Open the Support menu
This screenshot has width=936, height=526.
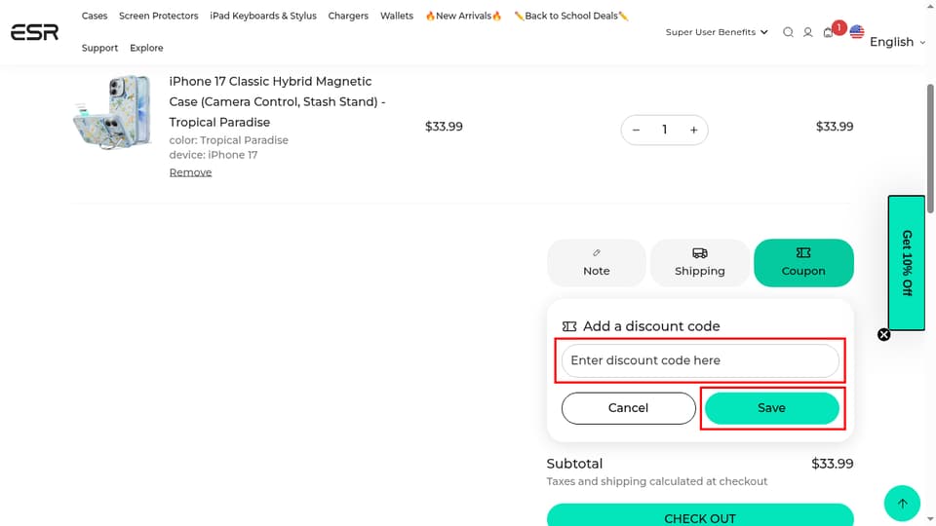[99, 48]
